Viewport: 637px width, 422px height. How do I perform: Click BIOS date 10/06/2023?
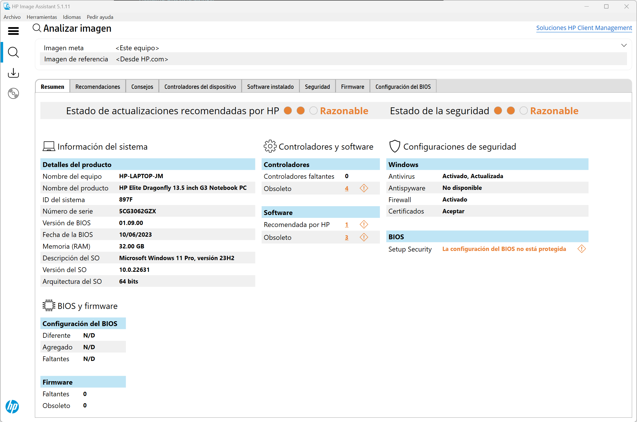click(135, 234)
